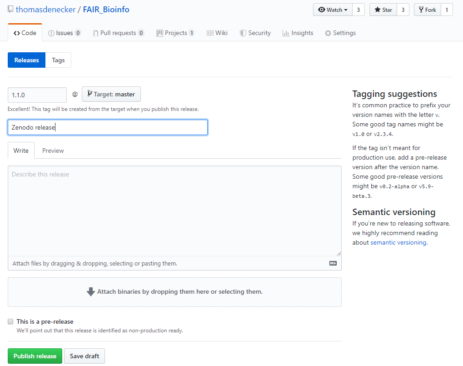This screenshot has height=366, width=463.
Task: Click the Security shield icon
Action: pyautogui.click(x=243, y=33)
